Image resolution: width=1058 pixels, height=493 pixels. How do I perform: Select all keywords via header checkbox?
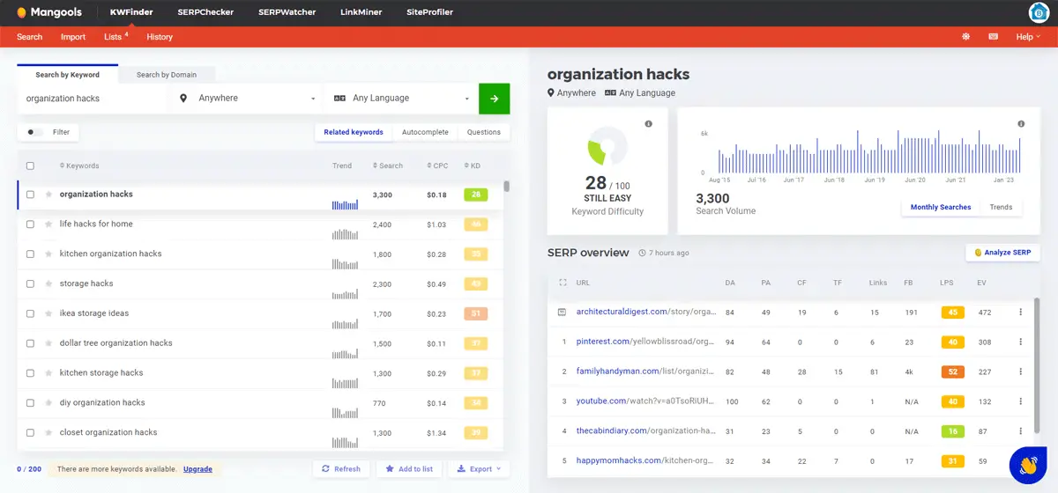point(30,166)
